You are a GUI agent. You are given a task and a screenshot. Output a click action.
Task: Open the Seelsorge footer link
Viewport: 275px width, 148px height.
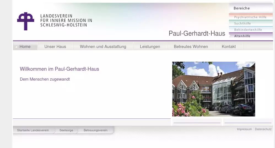click(66, 130)
